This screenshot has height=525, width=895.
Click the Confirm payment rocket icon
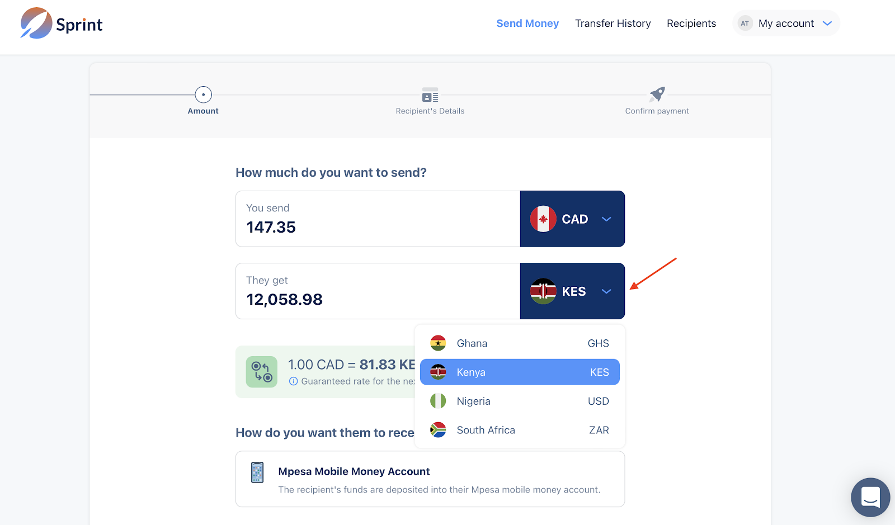(x=657, y=94)
